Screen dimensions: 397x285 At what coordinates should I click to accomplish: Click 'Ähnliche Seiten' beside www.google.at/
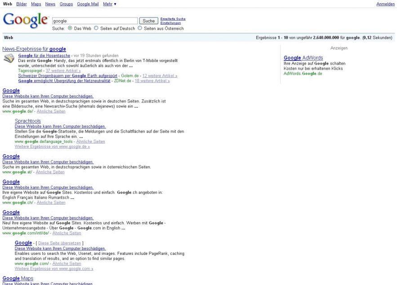tap(50, 172)
